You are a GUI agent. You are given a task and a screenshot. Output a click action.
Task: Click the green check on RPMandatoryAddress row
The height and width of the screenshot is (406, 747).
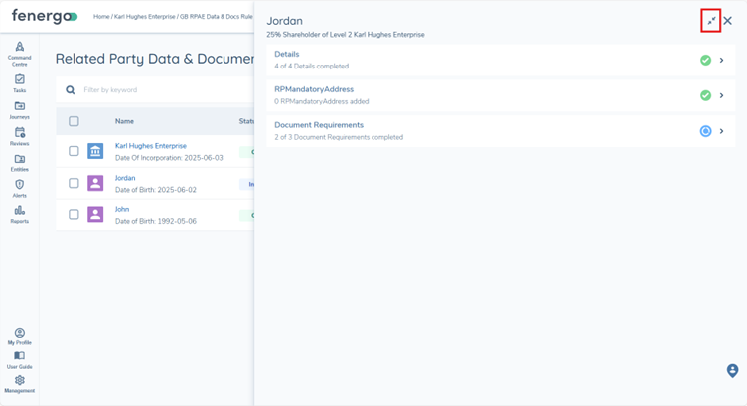705,95
